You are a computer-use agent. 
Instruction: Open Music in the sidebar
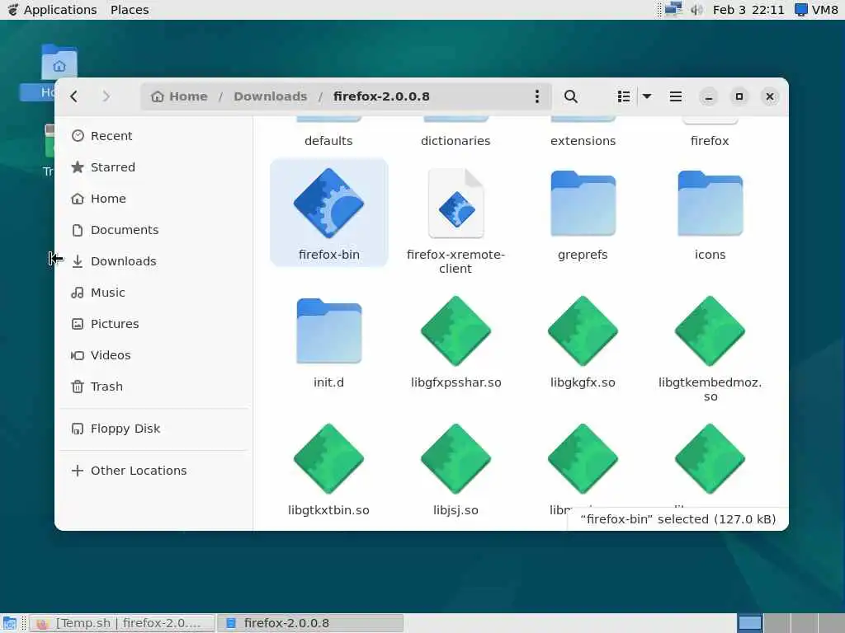click(x=154, y=293)
